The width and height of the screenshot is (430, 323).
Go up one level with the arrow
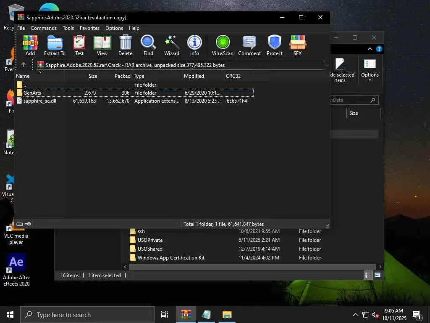coord(24,64)
